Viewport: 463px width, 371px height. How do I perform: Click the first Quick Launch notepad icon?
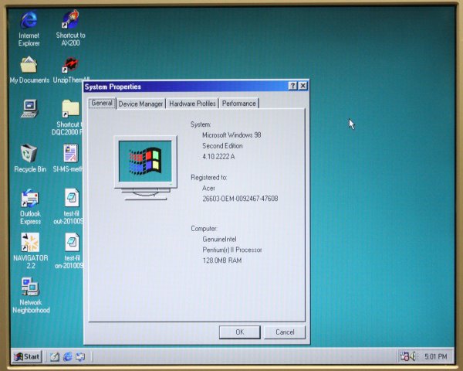(x=55, y=357)
